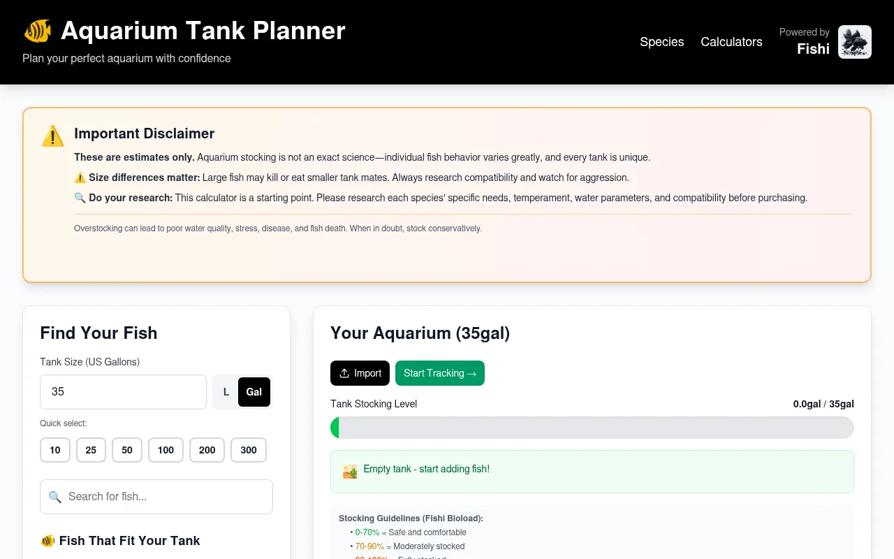The width and height of the screenshot is (894, 559).
Task: Click the Aquarium Tank Planner title
Action: [x=203, y=31]
